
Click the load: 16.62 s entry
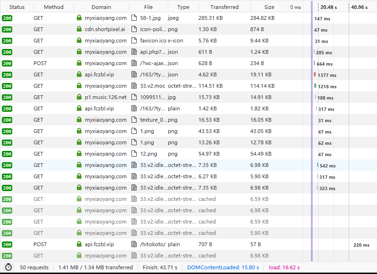(x=284, y=267)
